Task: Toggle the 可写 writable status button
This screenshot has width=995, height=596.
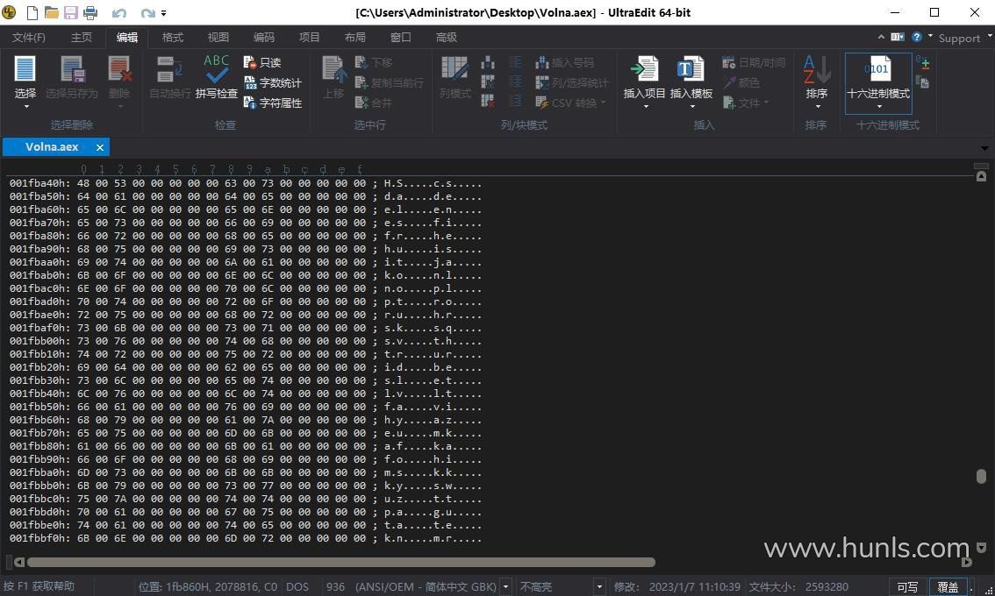Action: 907,587
